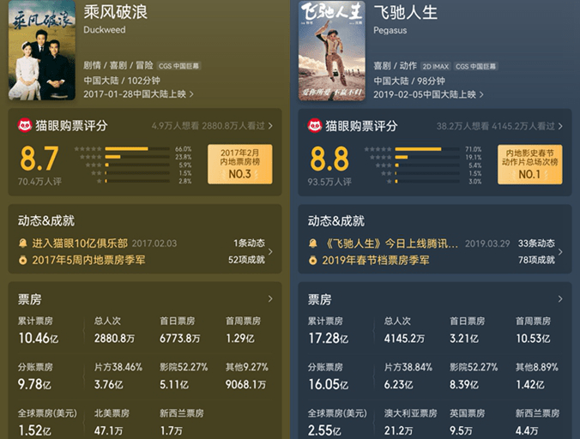Click 33条动态 on the Pegasus card

point(536,244)
